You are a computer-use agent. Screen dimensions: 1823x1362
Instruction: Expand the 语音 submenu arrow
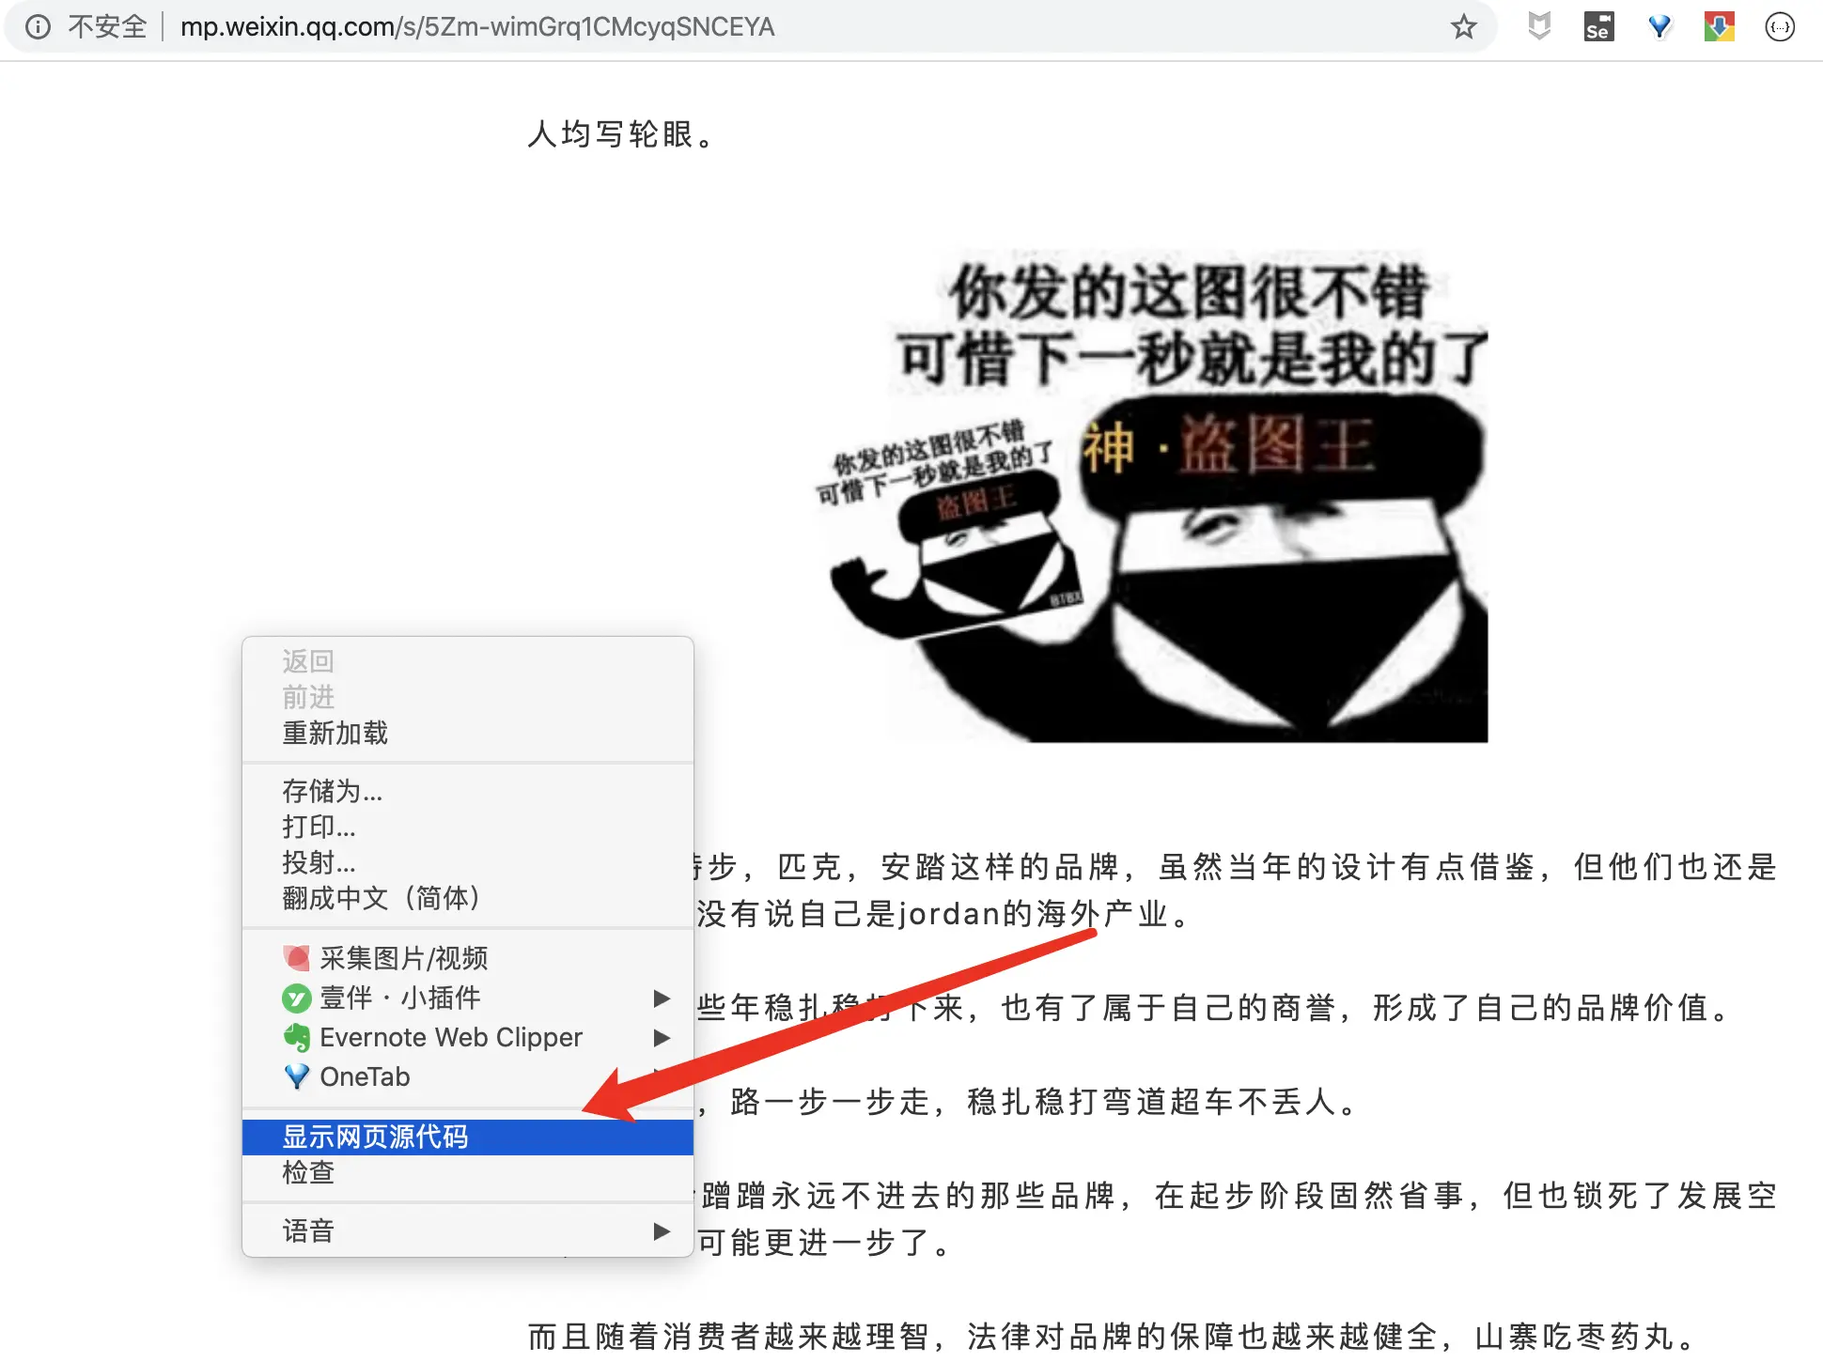(x=661, y=1230)
